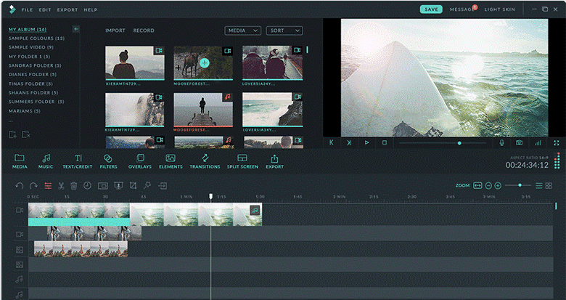Adjust the timeline ZOOM slider
Viewport: 566px width, 300px height.
[518, 185]
